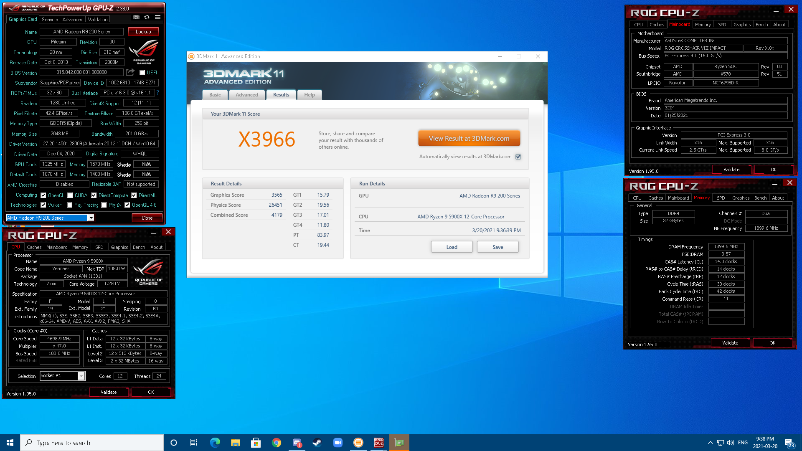Toggle the OpenGL 4.6 checkbox

click(x=127, y=205)
